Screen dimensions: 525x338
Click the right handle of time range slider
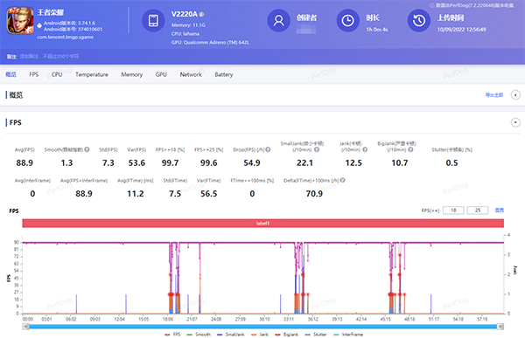500,327
